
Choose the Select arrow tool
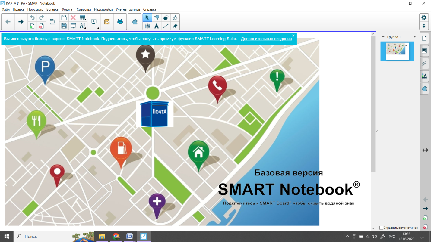(147, 18)
